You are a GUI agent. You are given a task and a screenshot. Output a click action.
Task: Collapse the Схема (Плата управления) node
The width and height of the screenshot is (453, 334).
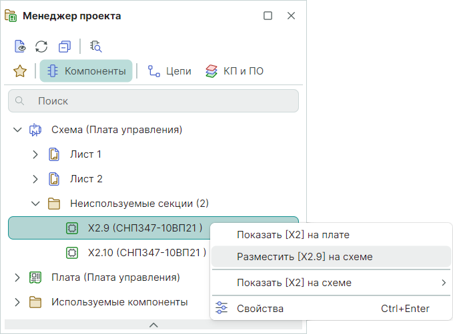[x=17, y=130]
